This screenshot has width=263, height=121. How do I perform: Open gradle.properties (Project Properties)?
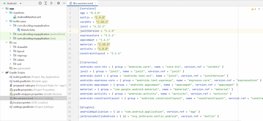pos(33,90)
